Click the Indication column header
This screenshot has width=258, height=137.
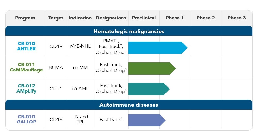coord(80,18)
